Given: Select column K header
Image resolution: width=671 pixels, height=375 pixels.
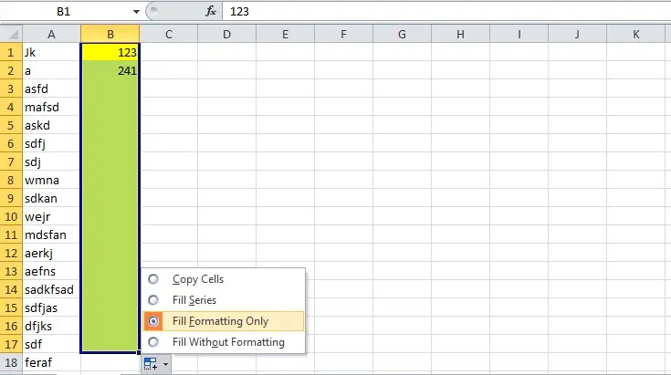Looking at the screenshot, I should click(636, 34).
